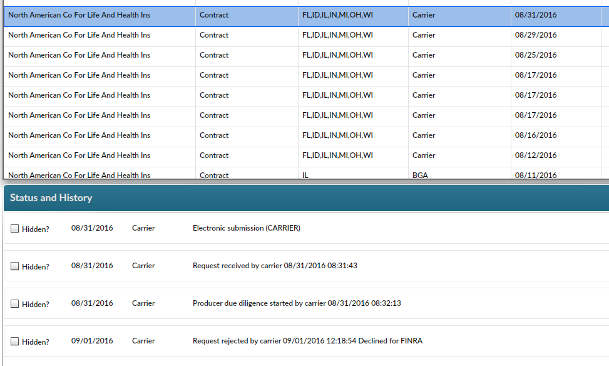This screenshot has height=366, width=609.
Task: Select the highlighted row dated 08/31/2016 in table
Action: pos(306,16)
